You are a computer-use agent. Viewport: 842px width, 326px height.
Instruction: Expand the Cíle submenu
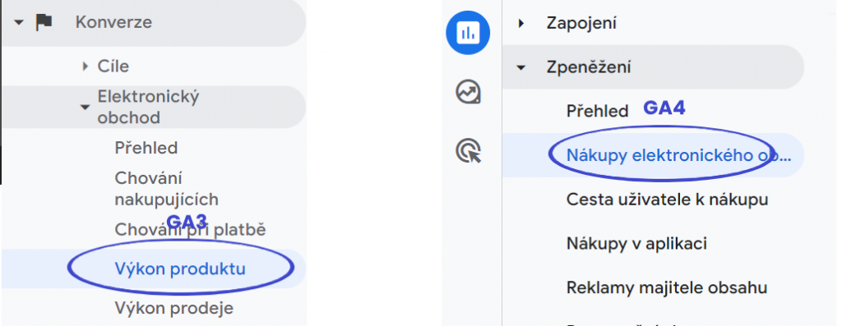(x=85, y=67)
